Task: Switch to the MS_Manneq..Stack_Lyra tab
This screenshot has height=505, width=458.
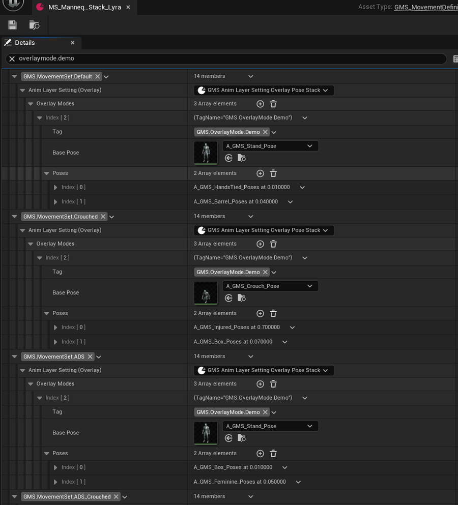Action: [x=84, y=7]
